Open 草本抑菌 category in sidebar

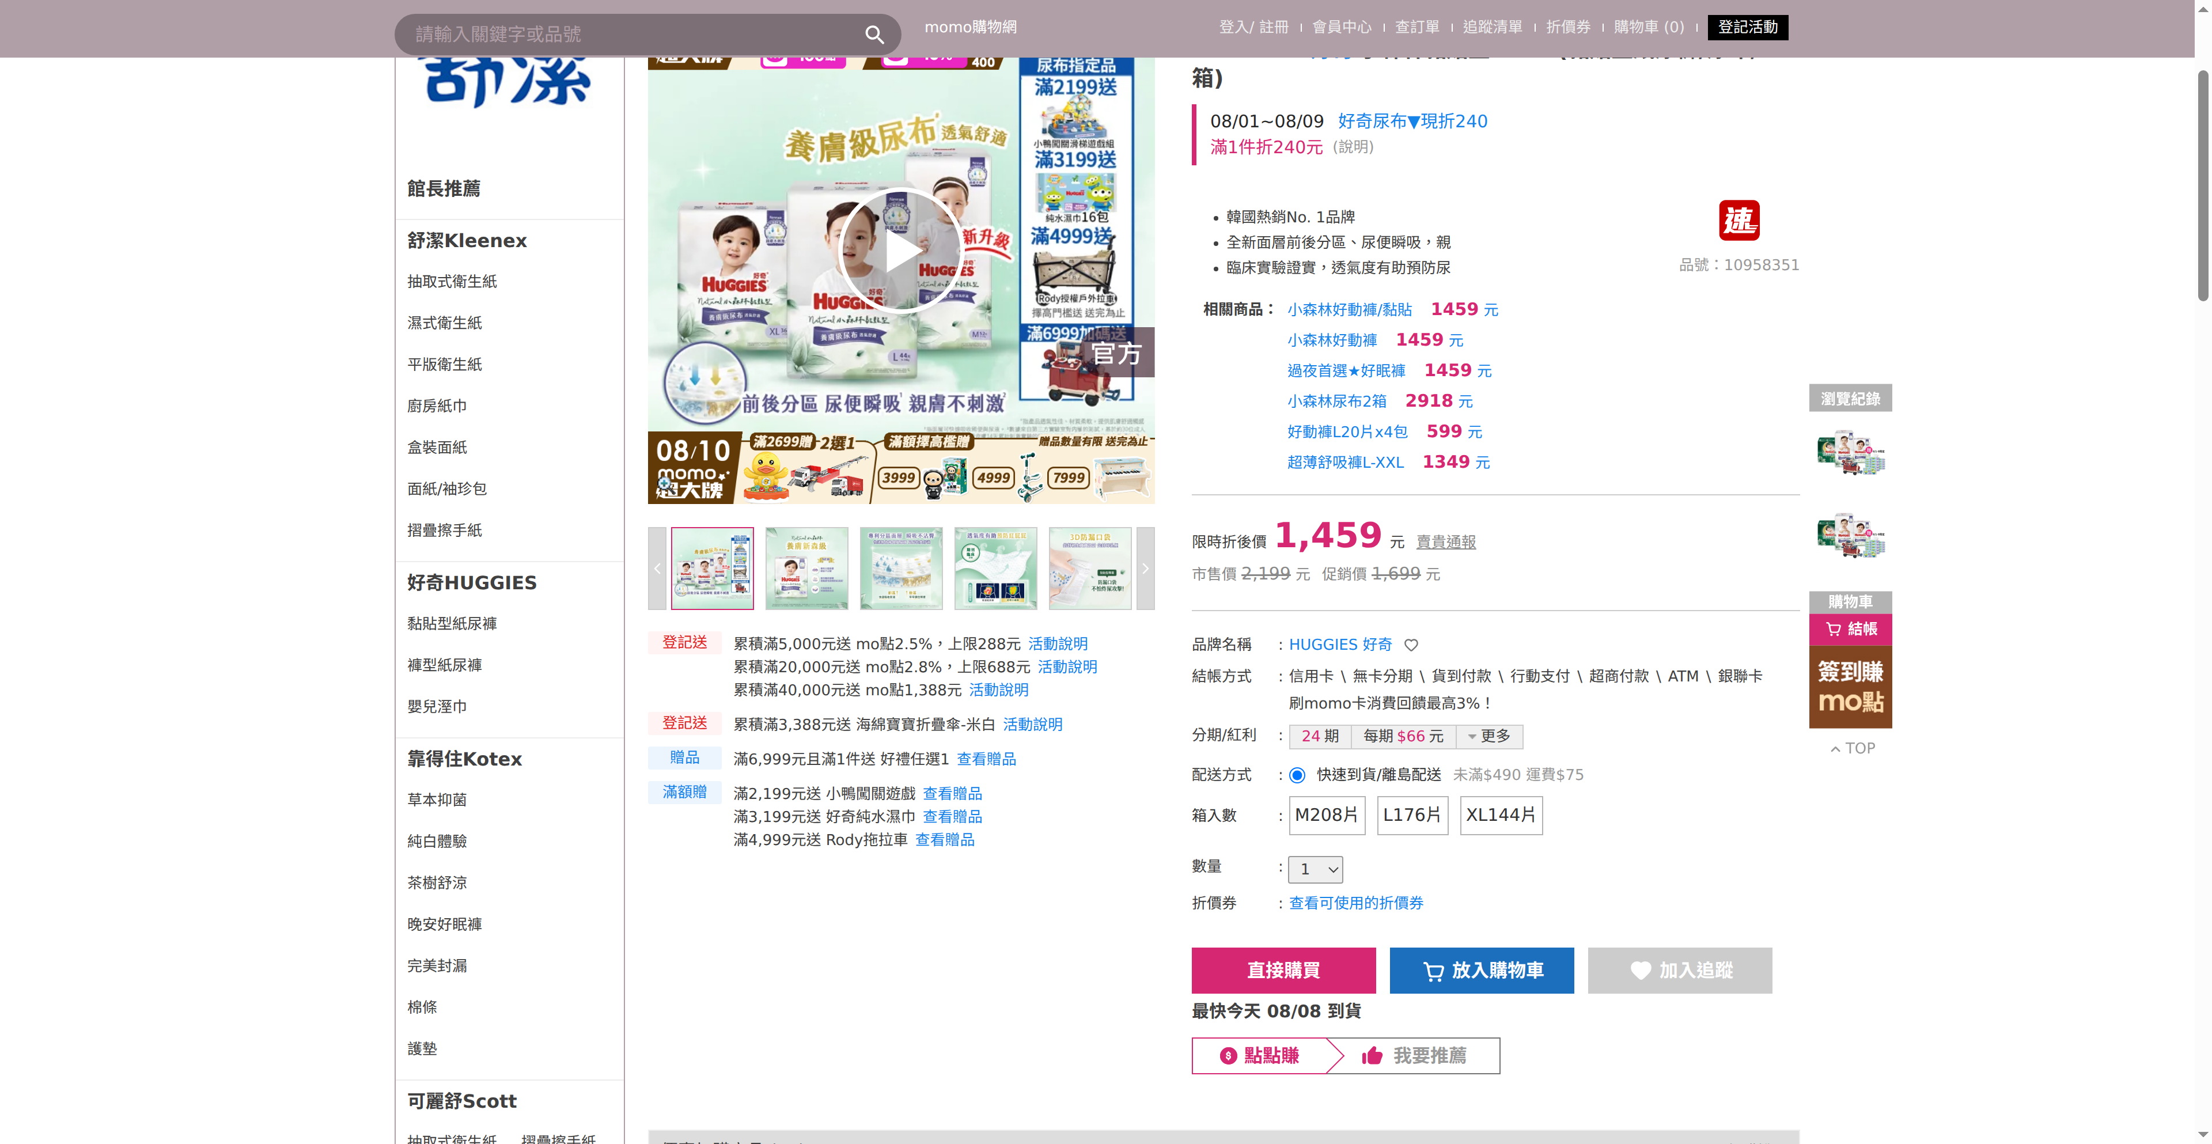coord(437,801)
